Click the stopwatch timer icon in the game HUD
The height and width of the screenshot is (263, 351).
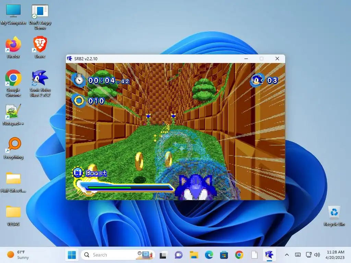pos(79,80)
